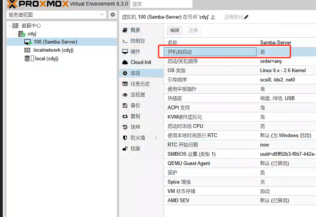Open the 硬件 hardware tab

coord(141,52)
